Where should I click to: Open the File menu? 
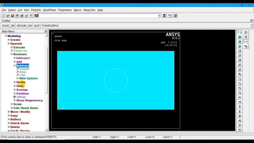[4, 10]
